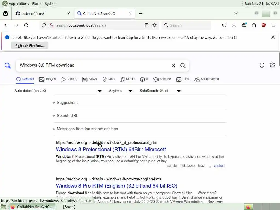
Task: Open SearXNG about info icon
Action: pos(262,65)
